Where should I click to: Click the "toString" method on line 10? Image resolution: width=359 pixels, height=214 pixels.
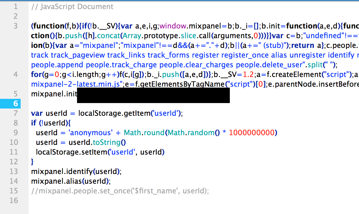click(107, 142)
